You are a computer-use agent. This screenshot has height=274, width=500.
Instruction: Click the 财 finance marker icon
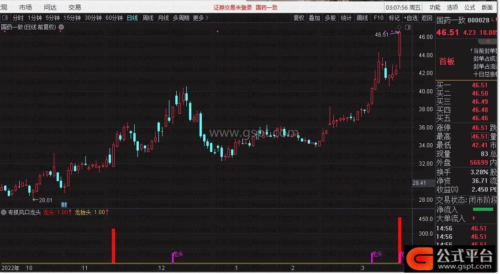[x=64, y=205]
